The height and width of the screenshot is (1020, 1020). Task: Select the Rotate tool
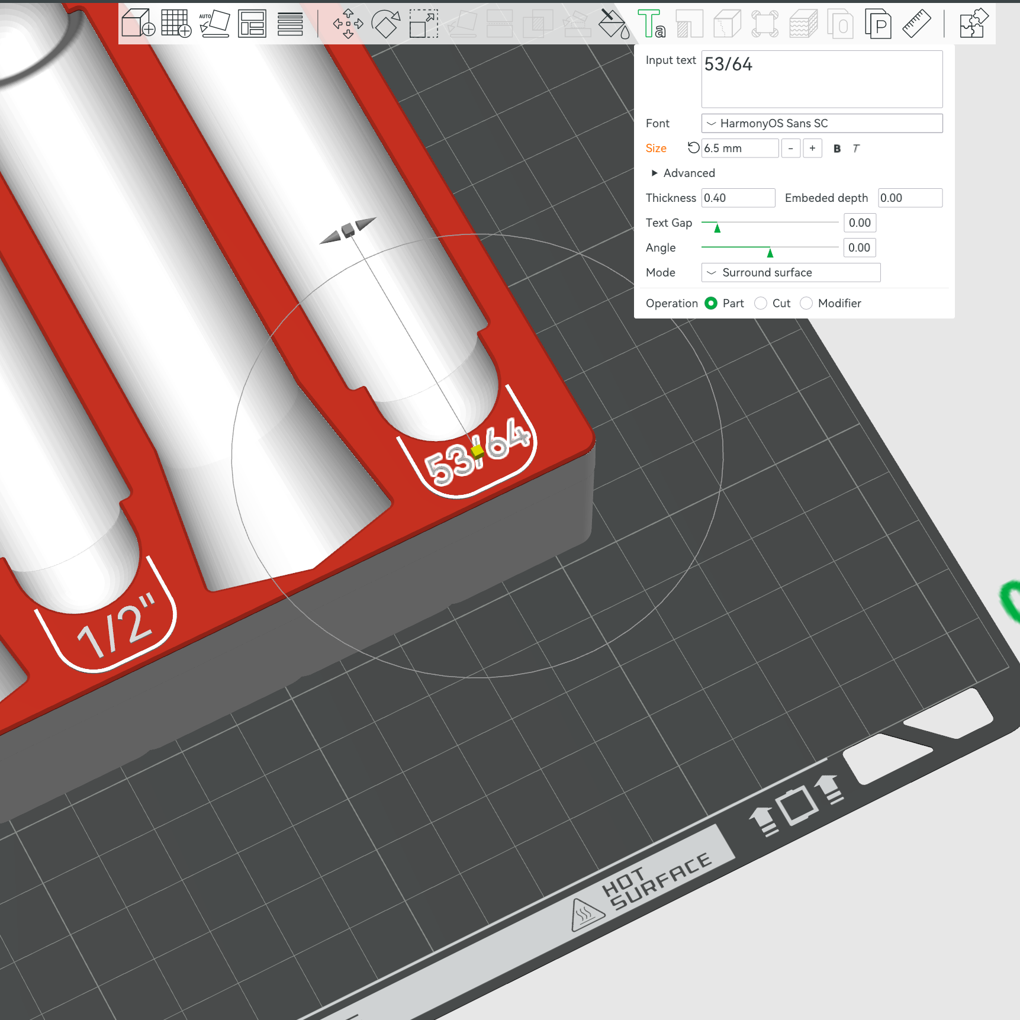tap(386, 24)
